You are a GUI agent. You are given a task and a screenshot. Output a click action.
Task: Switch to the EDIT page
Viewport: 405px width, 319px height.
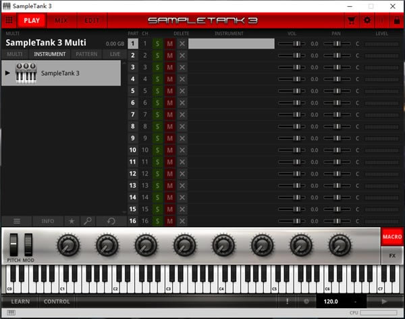point(92,20)
